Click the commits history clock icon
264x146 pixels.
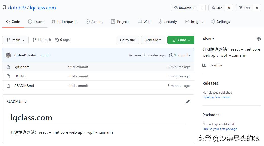(x=171, y=55)
